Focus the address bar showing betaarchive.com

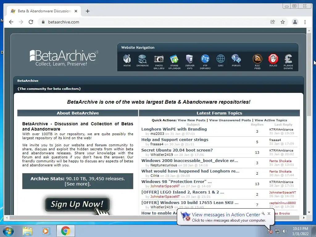click(153, 22)
